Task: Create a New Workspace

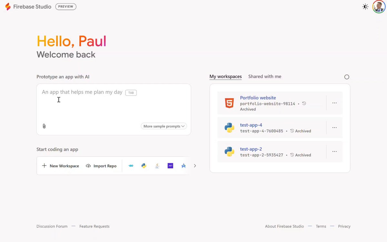Action: pos(61,166)
